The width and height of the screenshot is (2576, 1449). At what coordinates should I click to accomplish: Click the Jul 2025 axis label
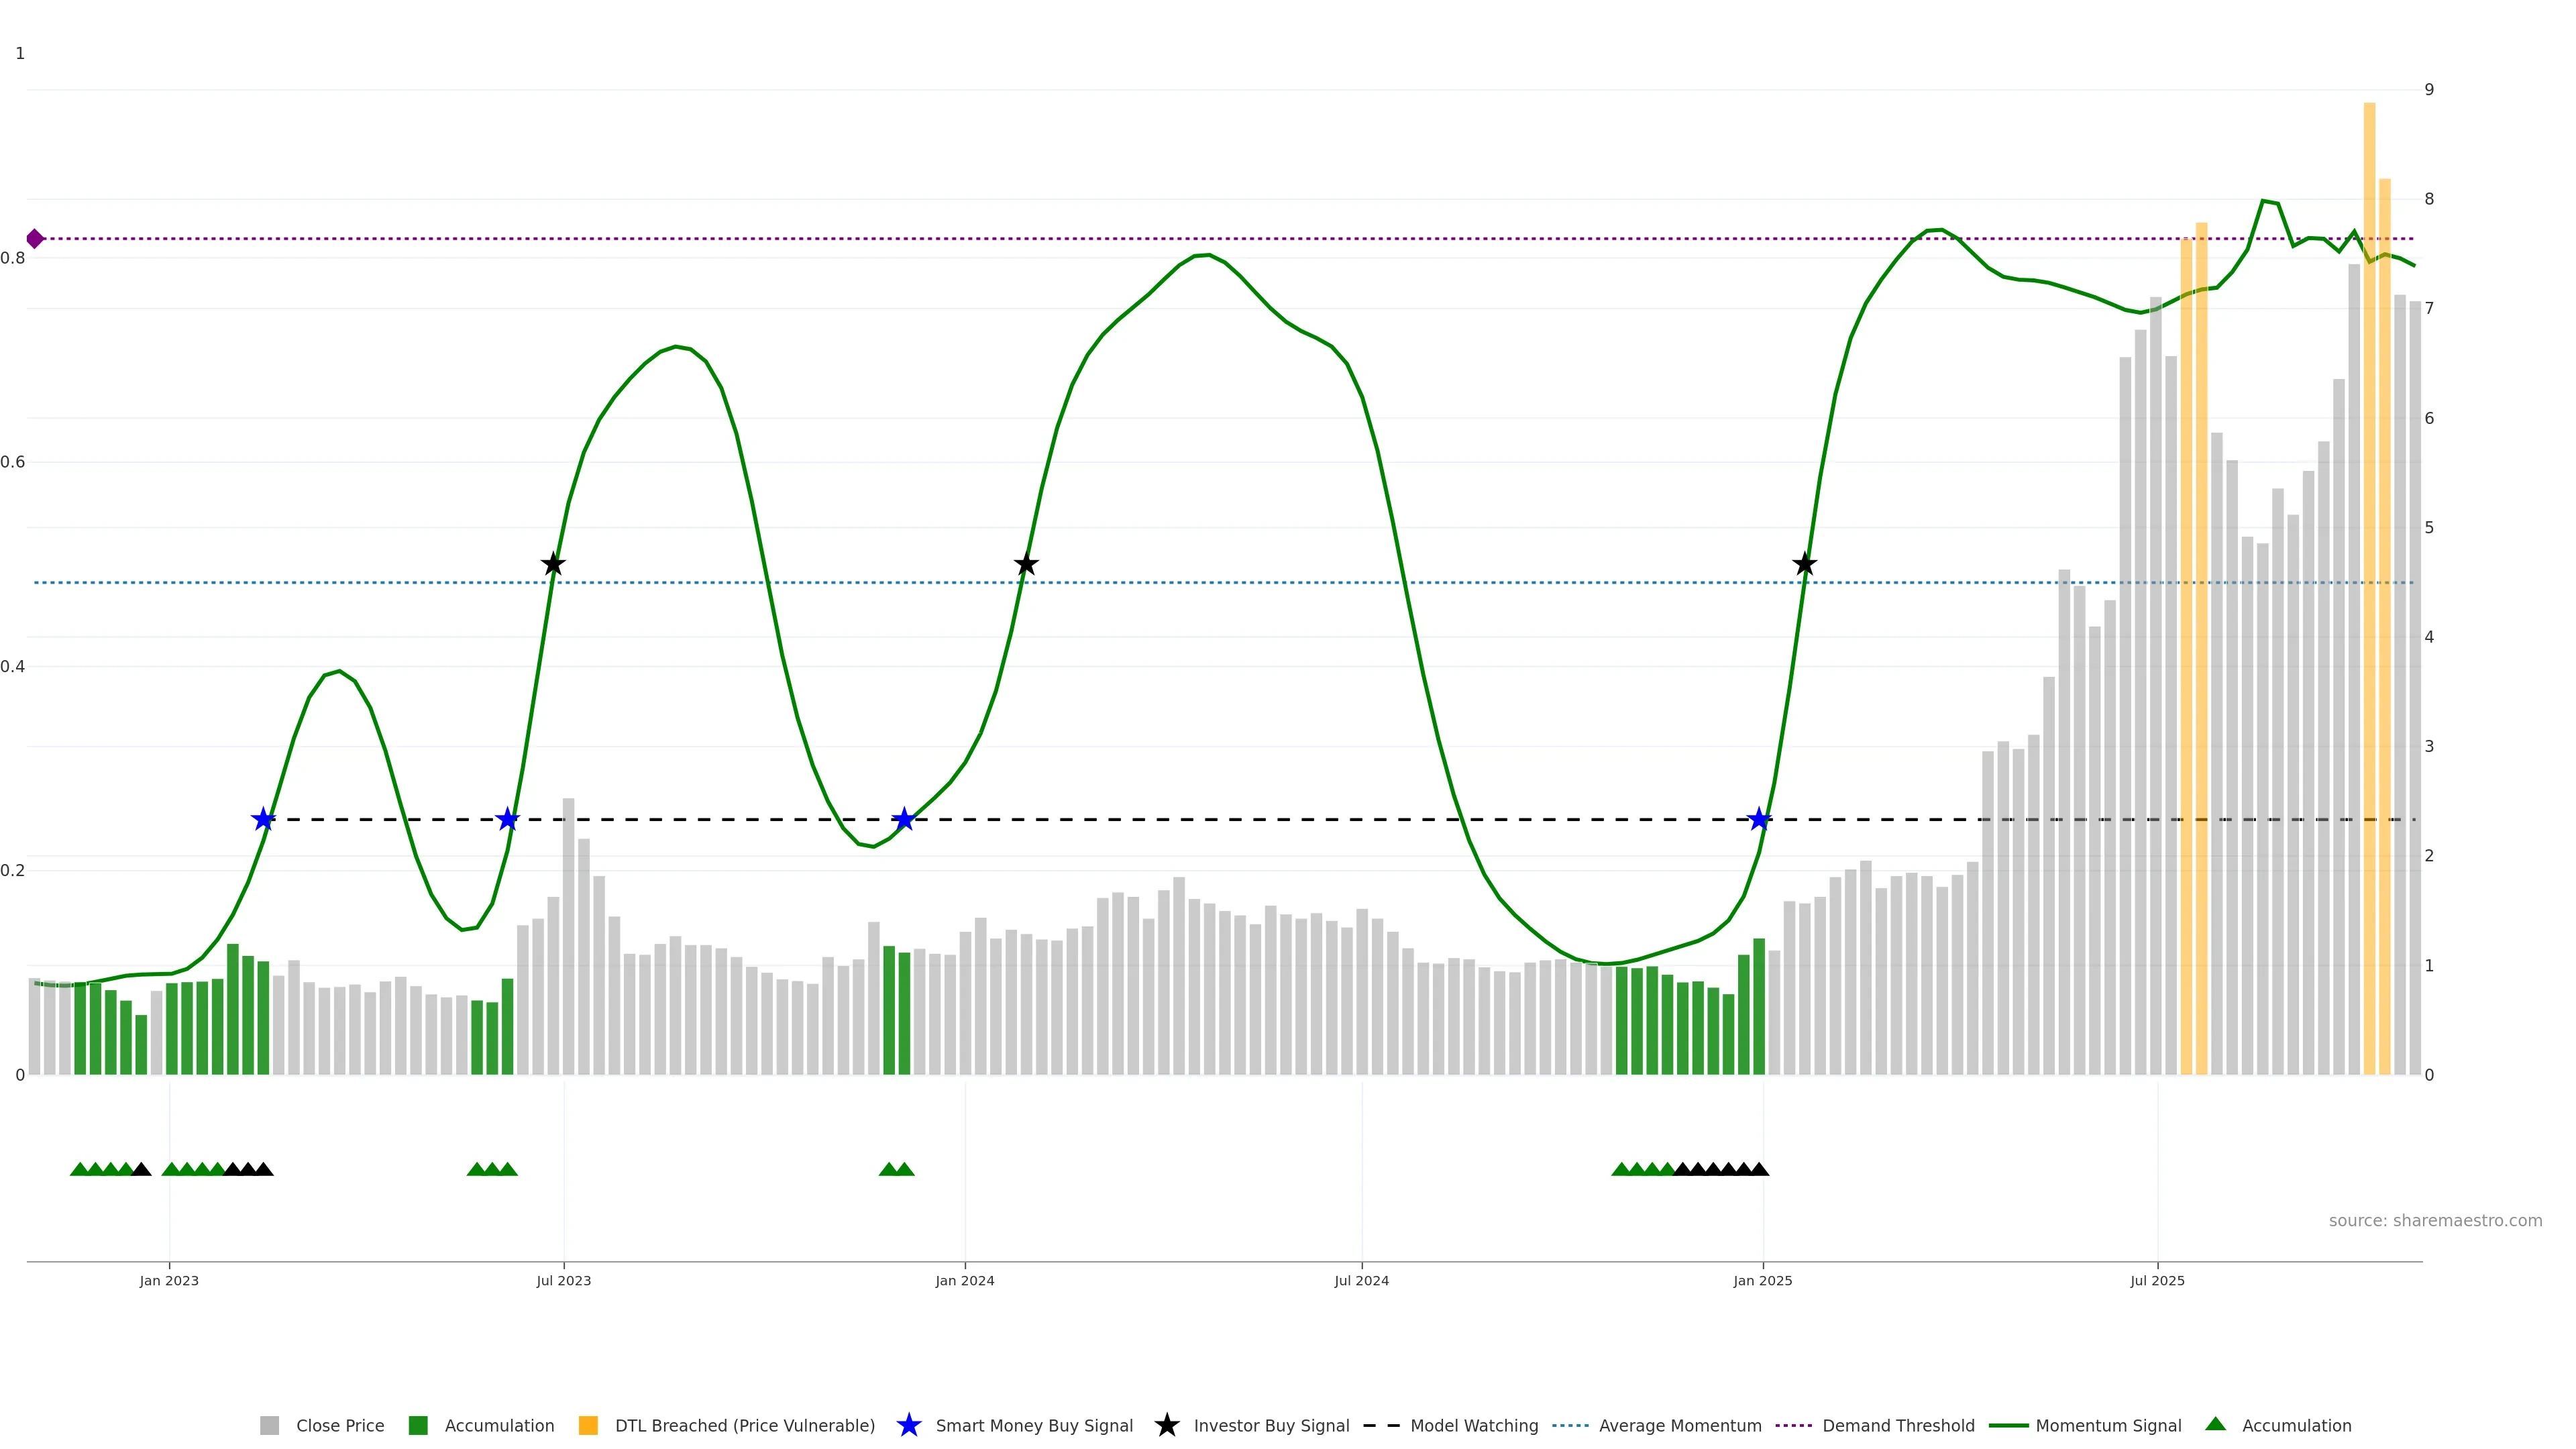coord(2157,1281)
